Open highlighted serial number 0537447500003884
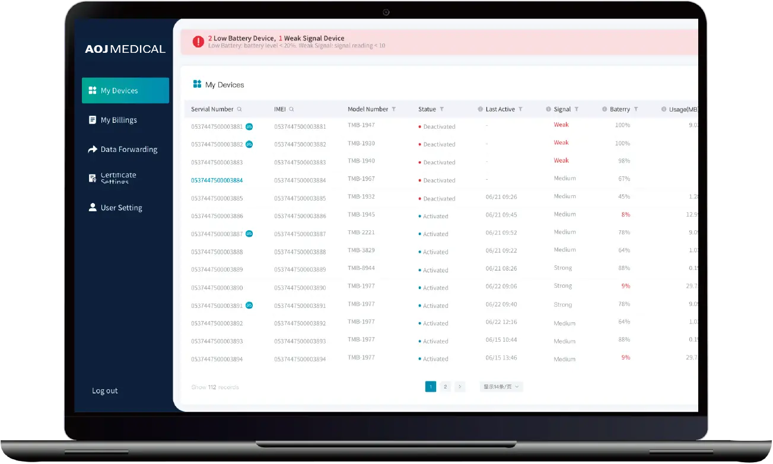 pos(217,180)
